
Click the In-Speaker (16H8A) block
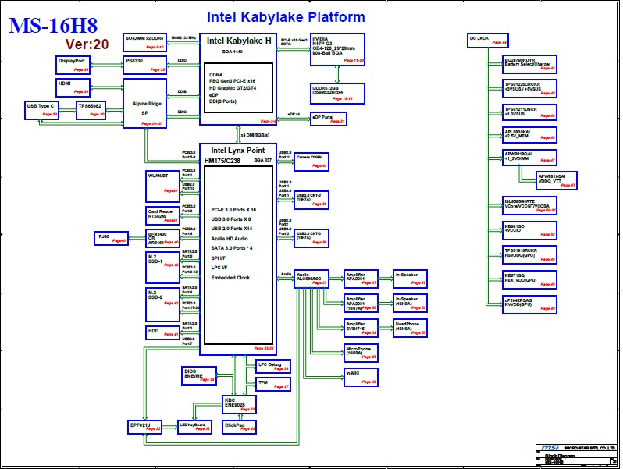410,304
